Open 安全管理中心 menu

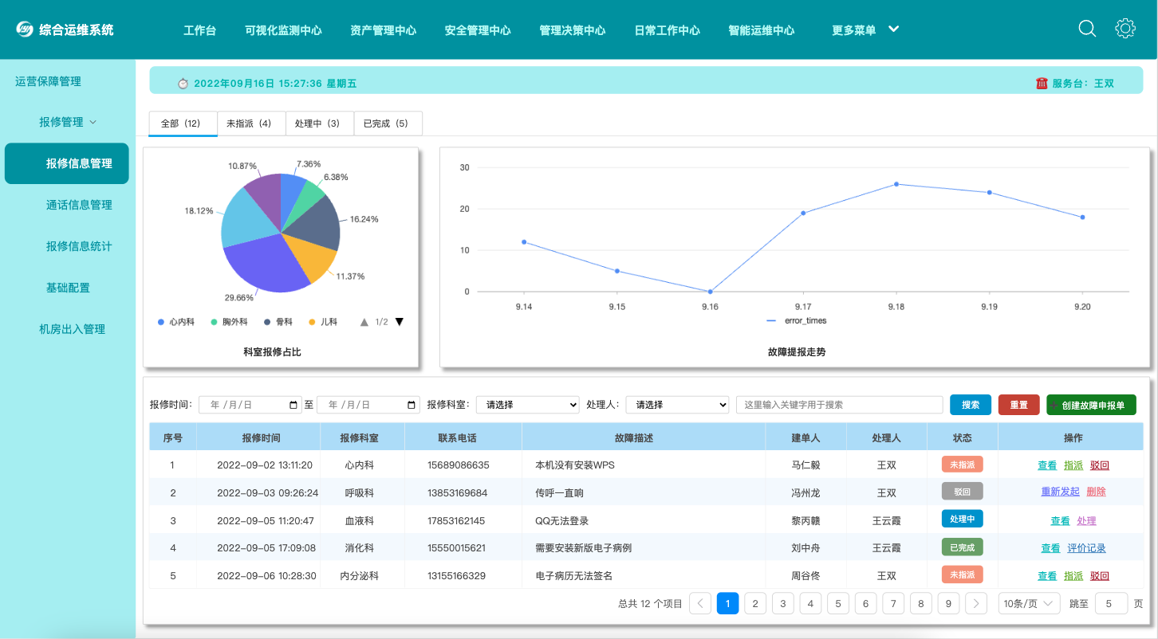478,30
